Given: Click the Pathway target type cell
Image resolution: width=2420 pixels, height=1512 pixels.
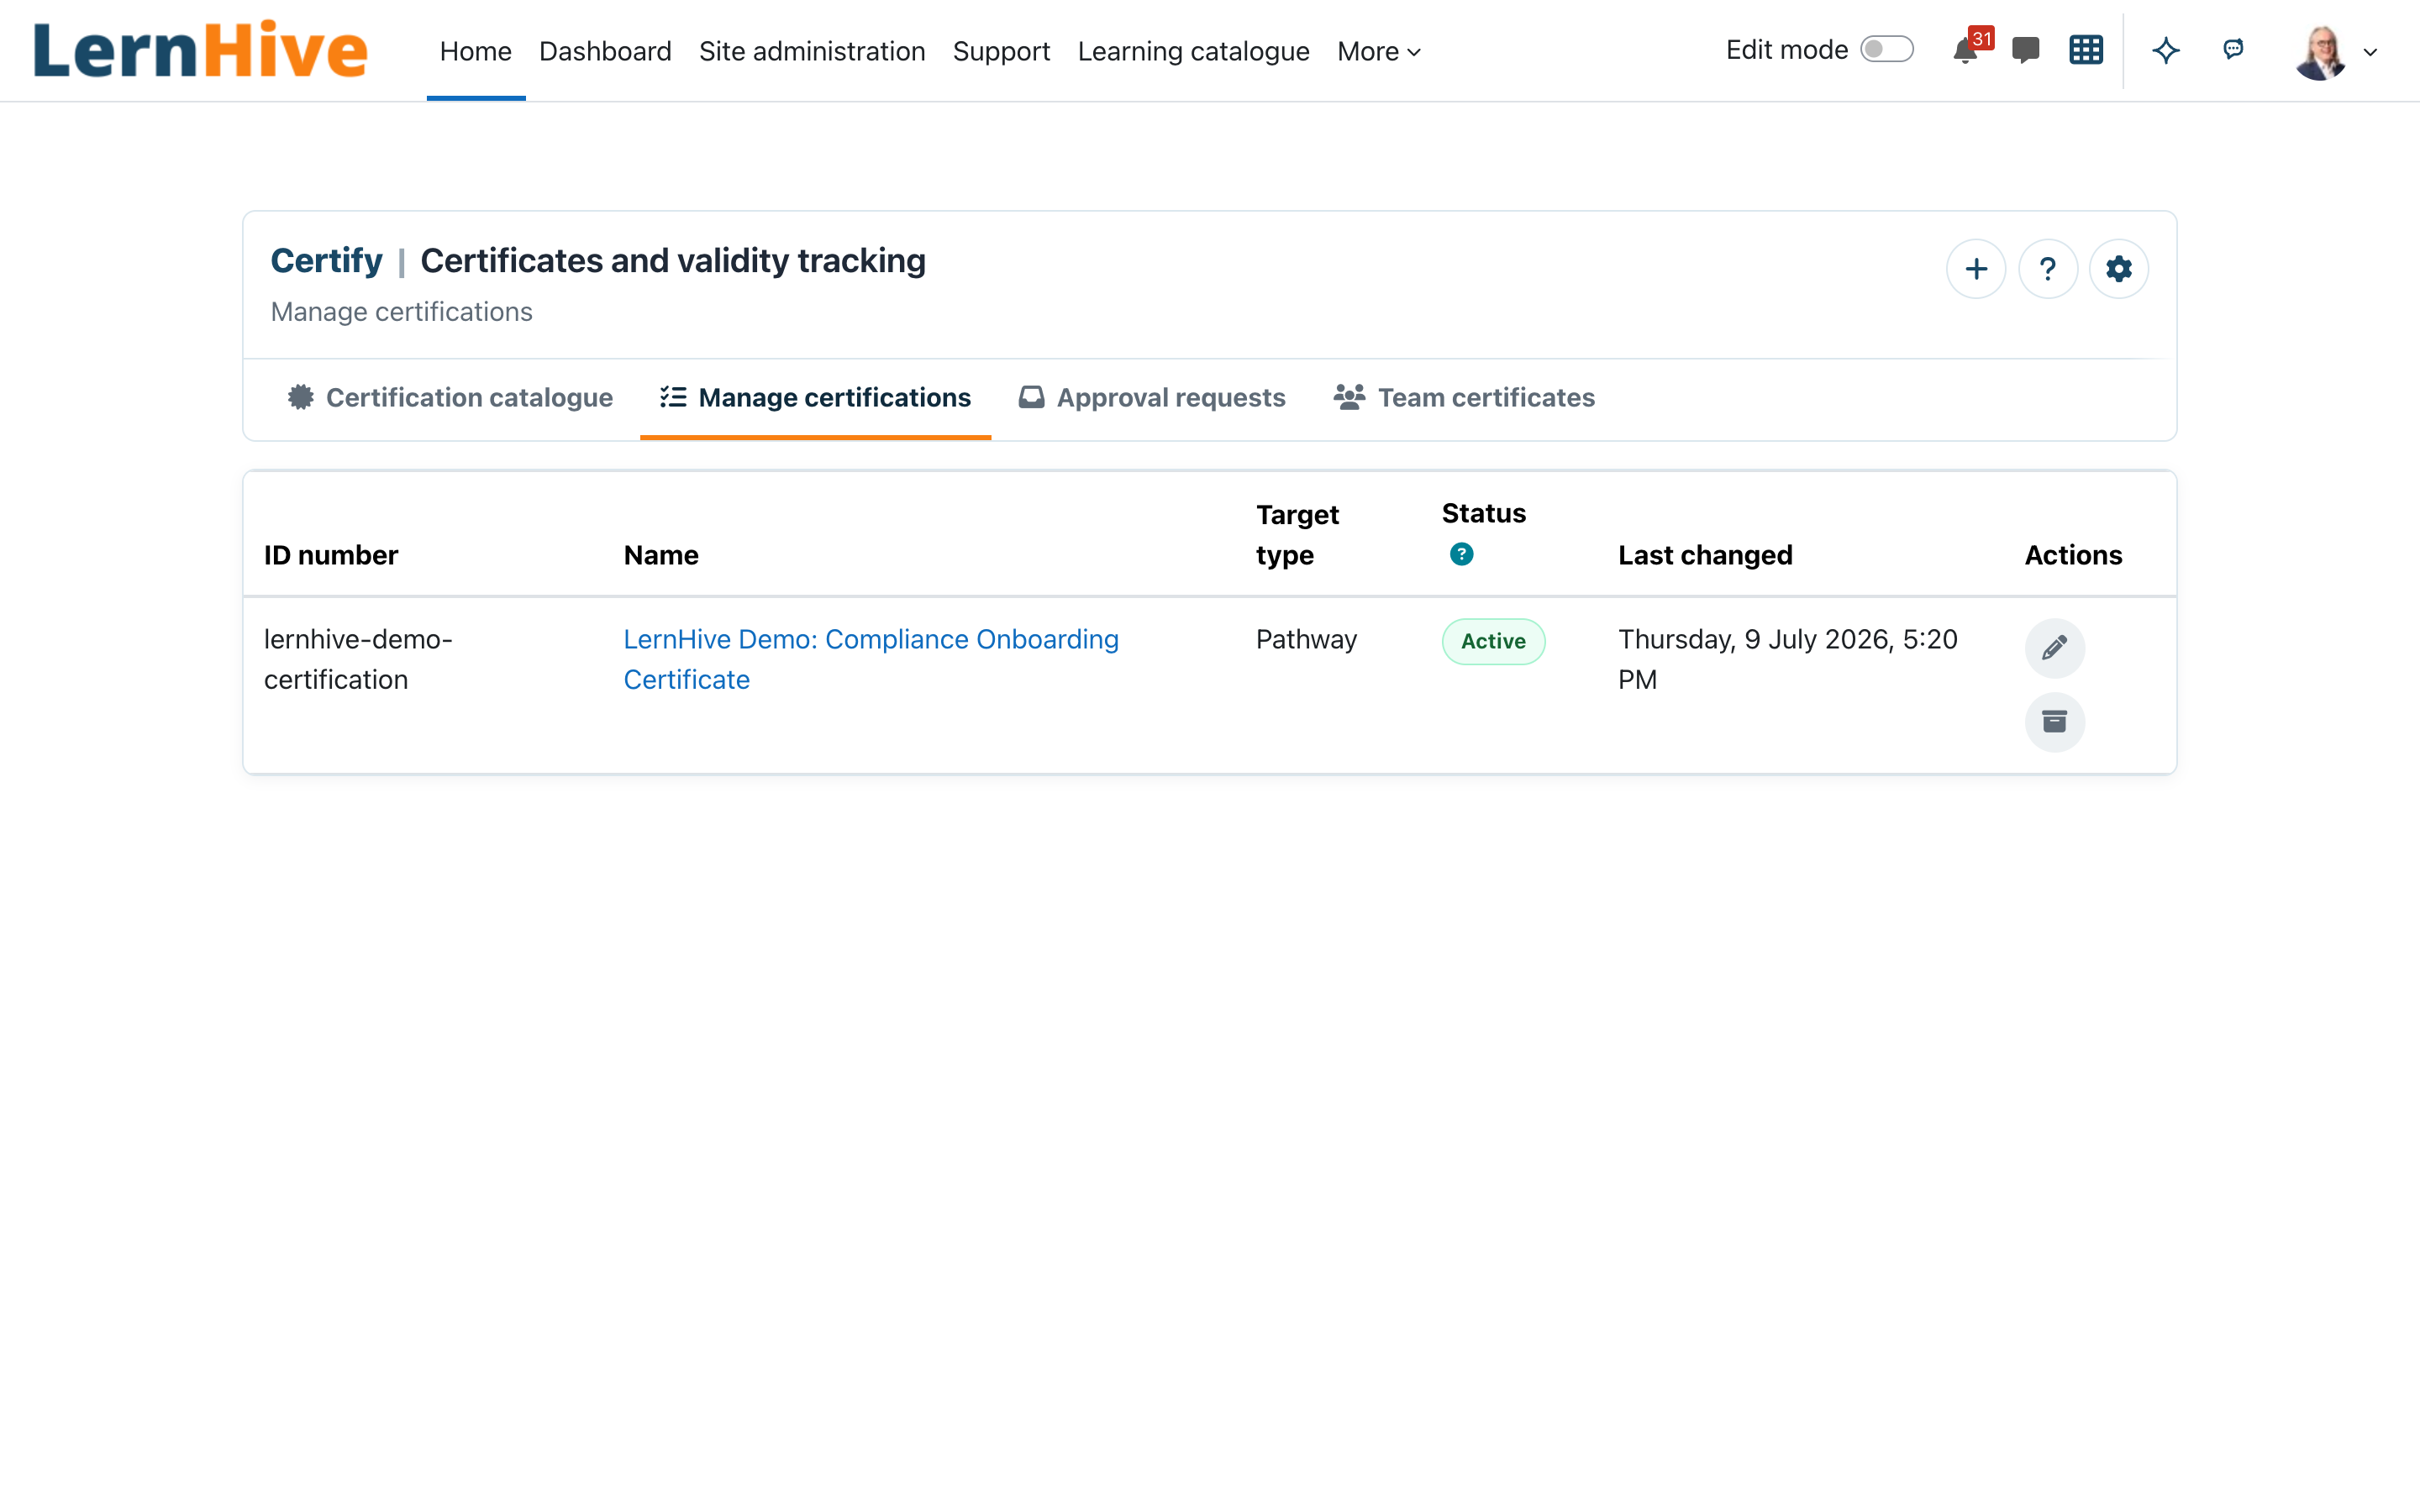Looking at the screenshot, I should click(x=1306, y=639).
